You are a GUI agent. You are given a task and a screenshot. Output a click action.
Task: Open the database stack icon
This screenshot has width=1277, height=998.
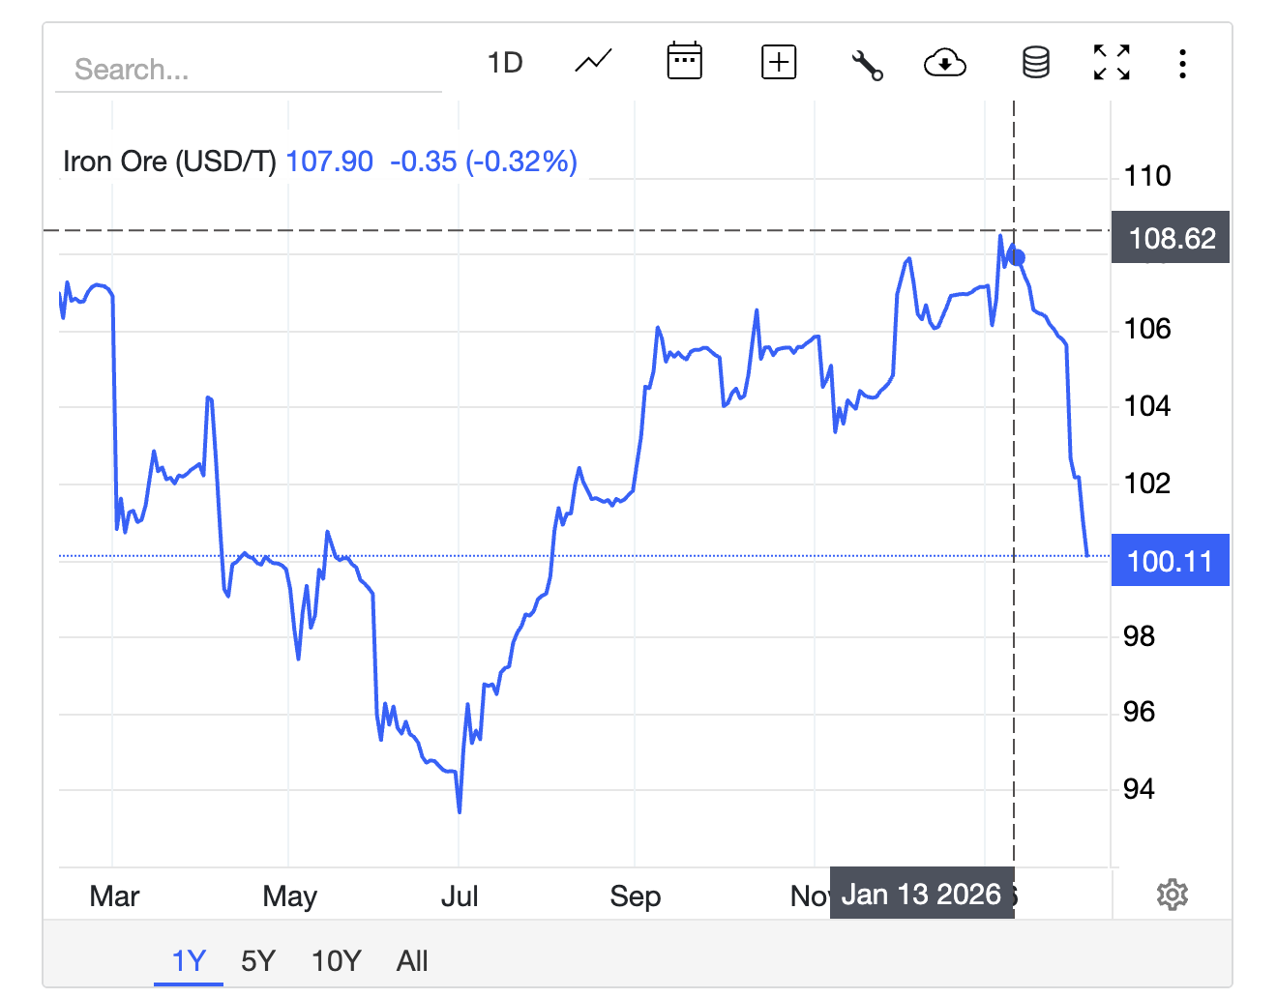[1035, 63]
